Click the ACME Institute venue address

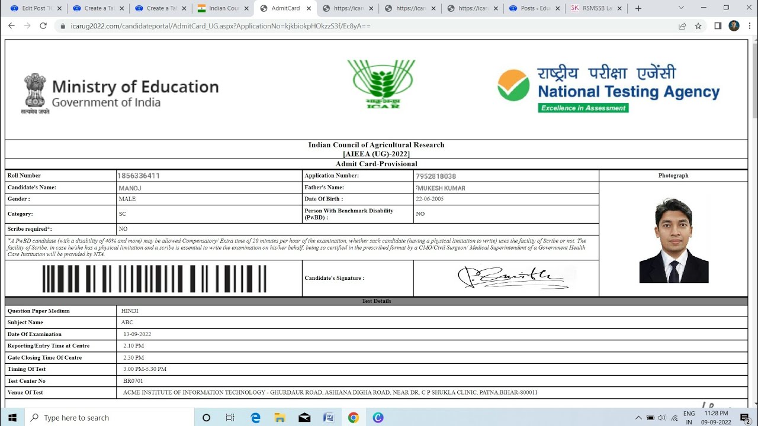[x=330, y=392]
